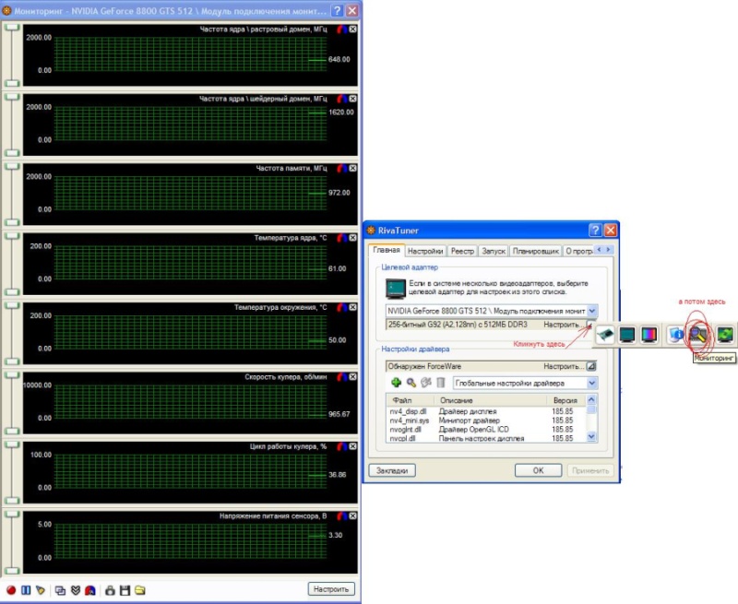738x604 pixels.
Task: Click the red-blue magnet icon in the bottom toolbar
Action: tap(90, 590)
